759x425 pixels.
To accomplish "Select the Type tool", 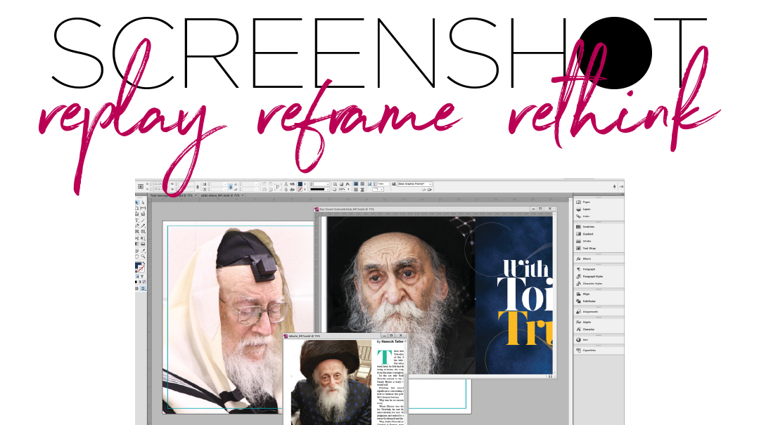I will pyautogui.click(x=137, y=220).
